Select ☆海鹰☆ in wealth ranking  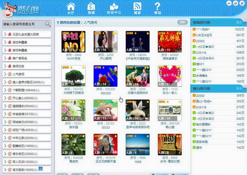click(x=218, y=76)
